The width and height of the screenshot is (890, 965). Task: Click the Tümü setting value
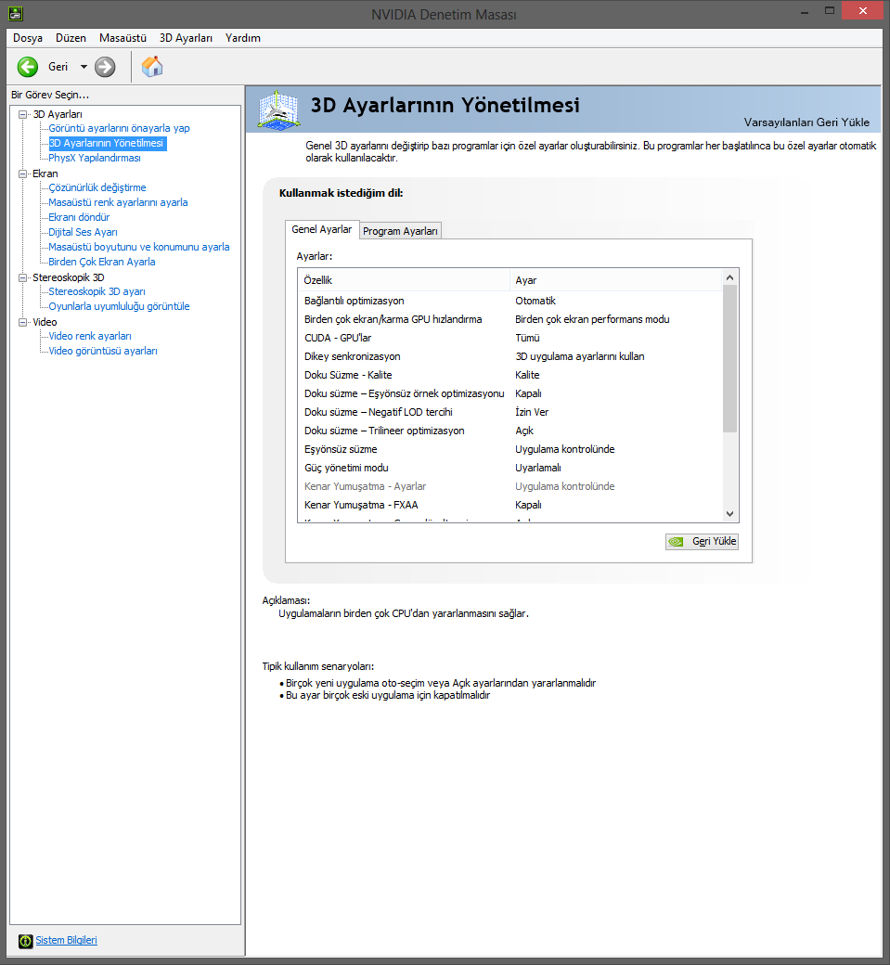pyautogui.click(x=527, y=337)
